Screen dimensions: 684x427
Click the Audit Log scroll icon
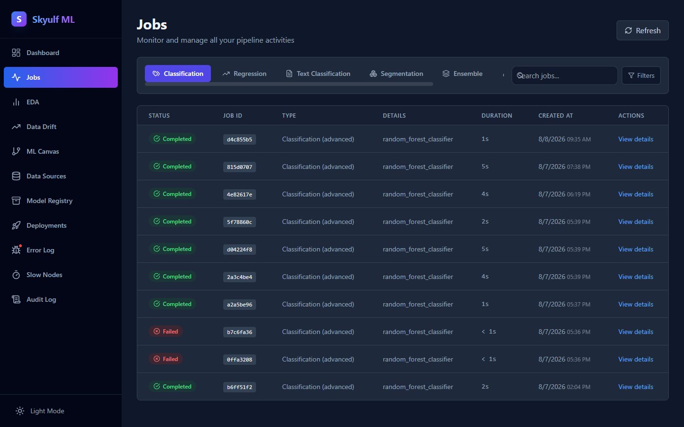16,299
